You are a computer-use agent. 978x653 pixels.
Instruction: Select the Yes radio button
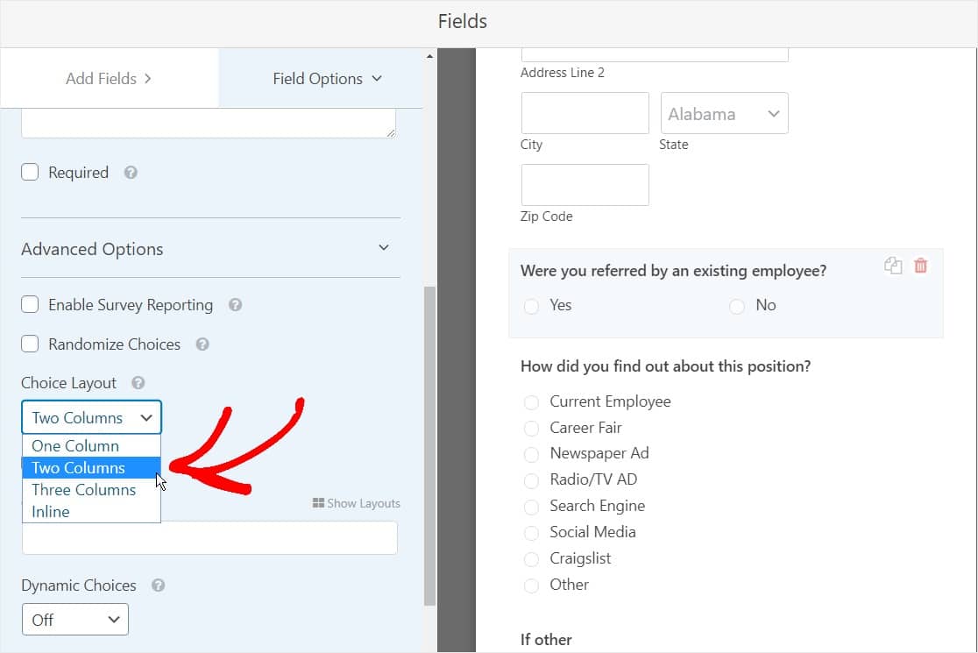pos(531,306)
